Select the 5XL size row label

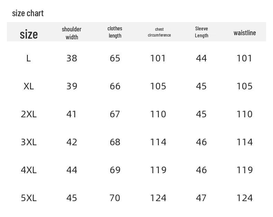(29, 198)
